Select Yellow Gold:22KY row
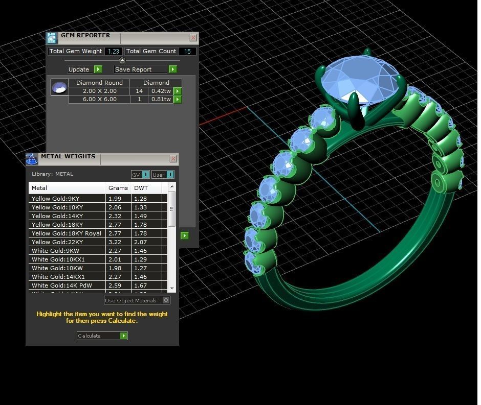 click(98, 242)
